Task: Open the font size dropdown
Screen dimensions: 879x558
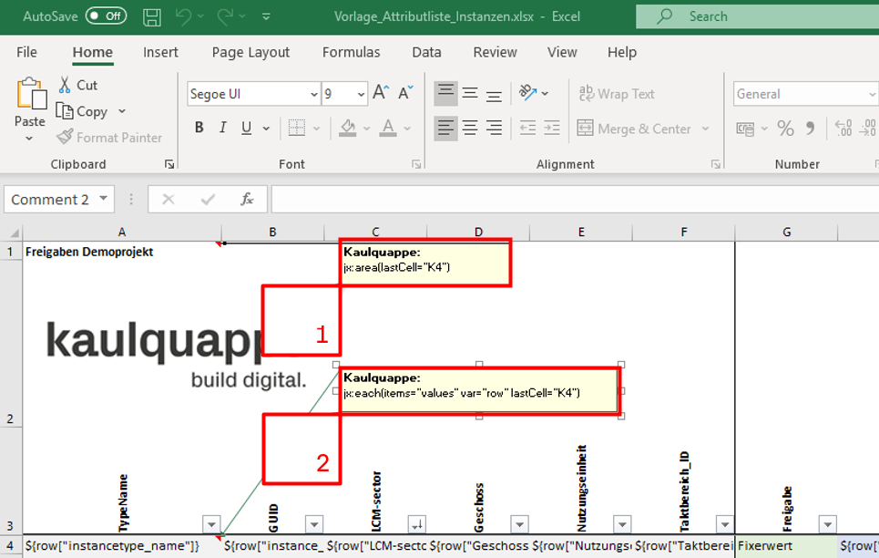Action: 361,94
